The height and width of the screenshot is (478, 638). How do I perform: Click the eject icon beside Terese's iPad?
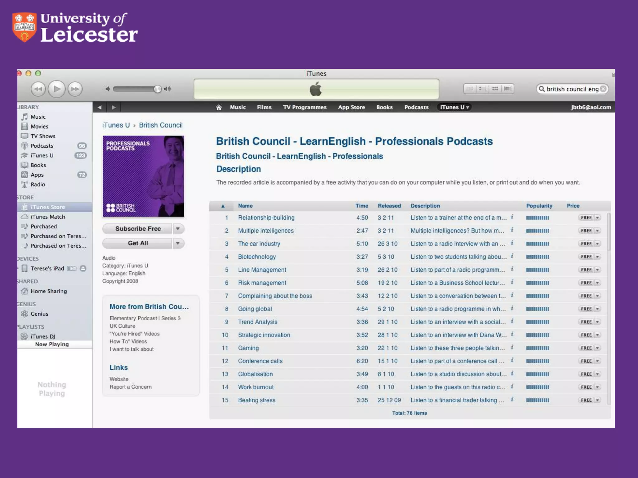[x=83, y=269]
